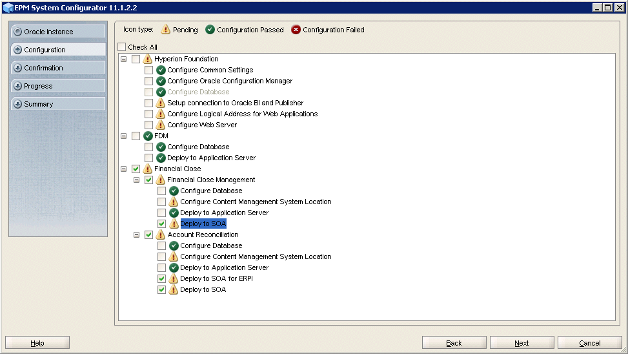Click the Account Reconciliation warning icon
628x354 pixels.
click(161, 234)
